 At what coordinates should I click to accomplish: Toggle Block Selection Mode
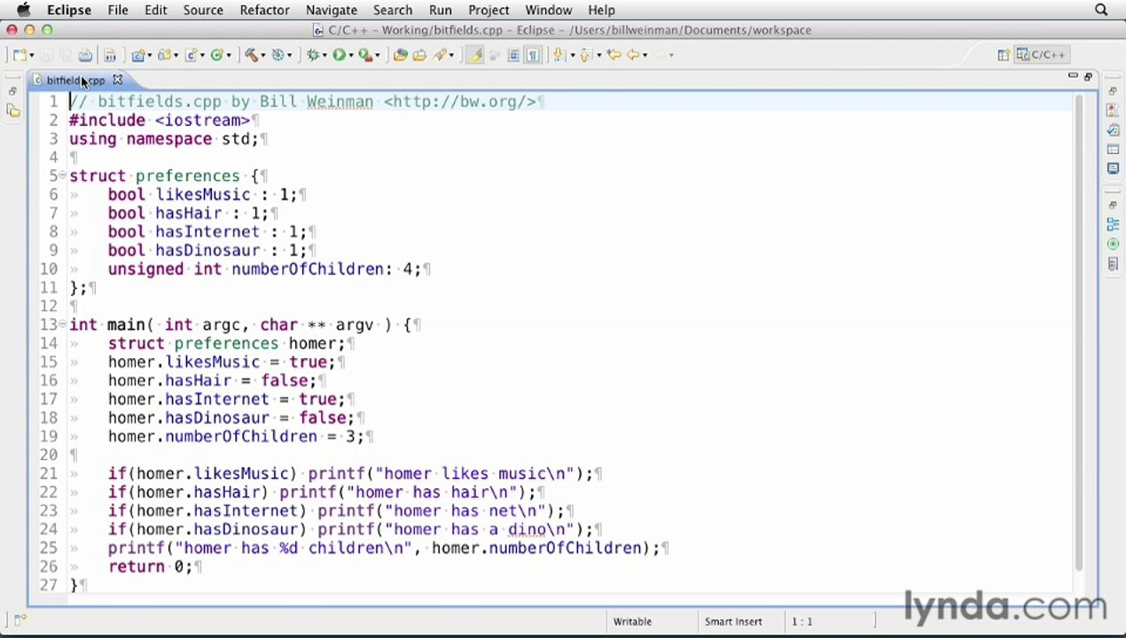(x=513, y=55)
